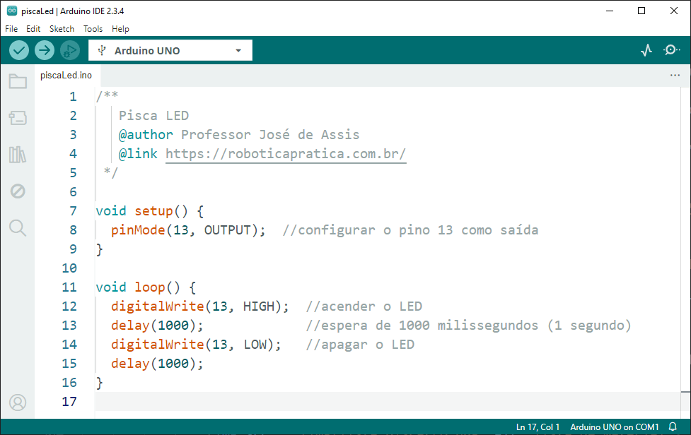Click the Arduino IDE logo in title bar
Screen dimensions: 691x435
(12, 11)
